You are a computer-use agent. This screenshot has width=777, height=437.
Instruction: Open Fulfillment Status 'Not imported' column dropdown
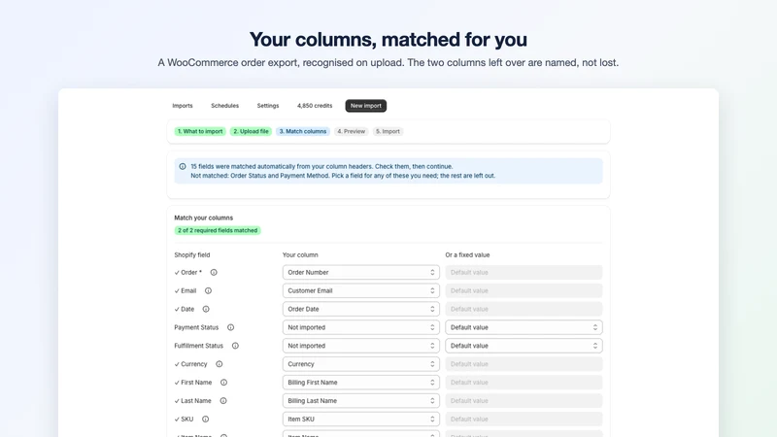point(360,346)
